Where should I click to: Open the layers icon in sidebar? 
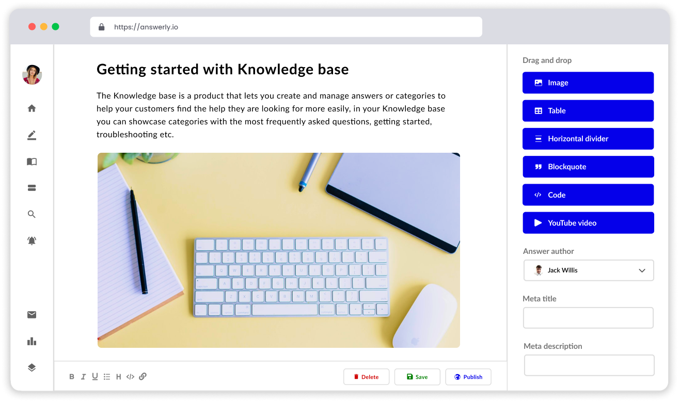tap(31, 367)
